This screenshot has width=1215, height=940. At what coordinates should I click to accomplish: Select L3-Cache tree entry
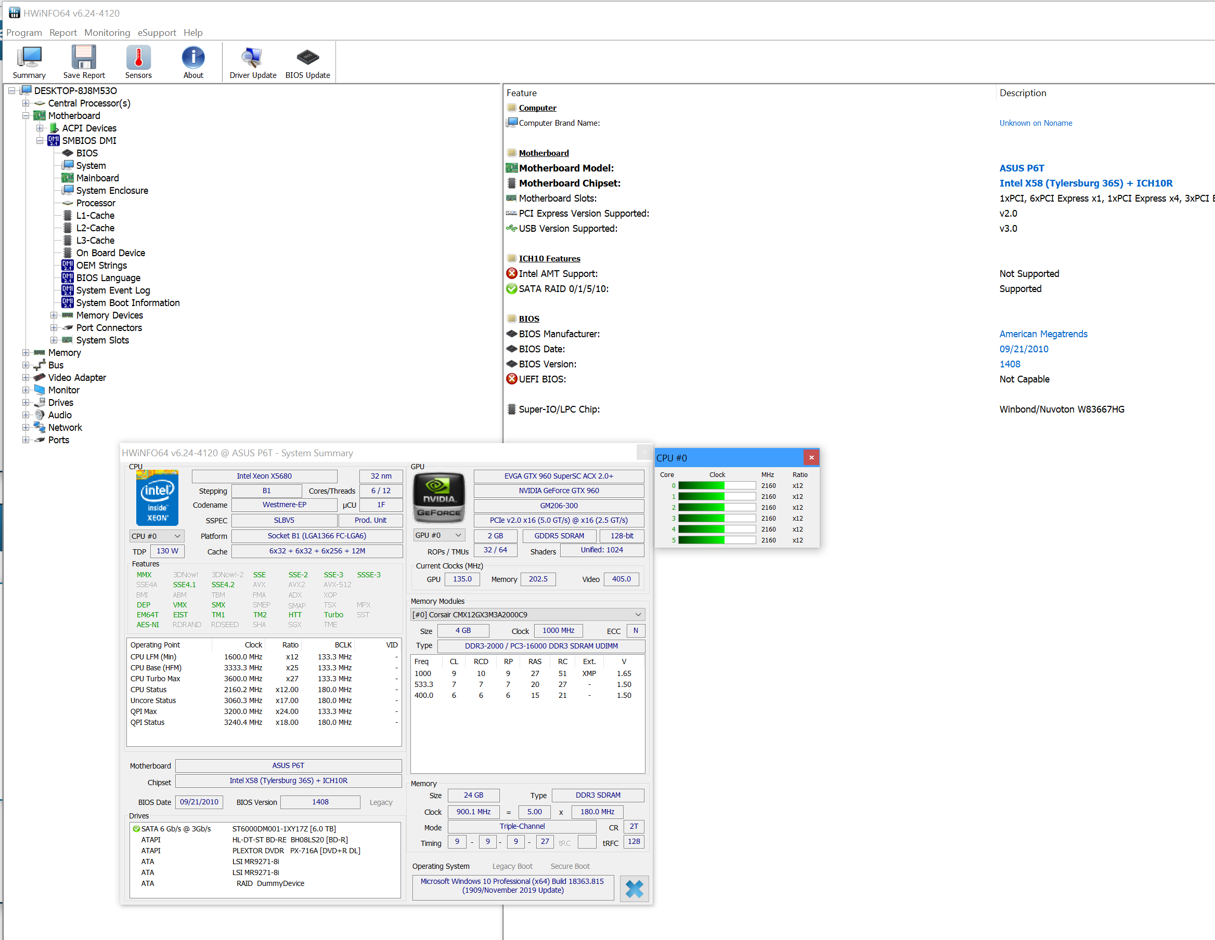tap(95, 240)
